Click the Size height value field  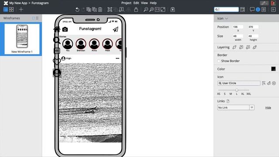click(x=253, y=36)
